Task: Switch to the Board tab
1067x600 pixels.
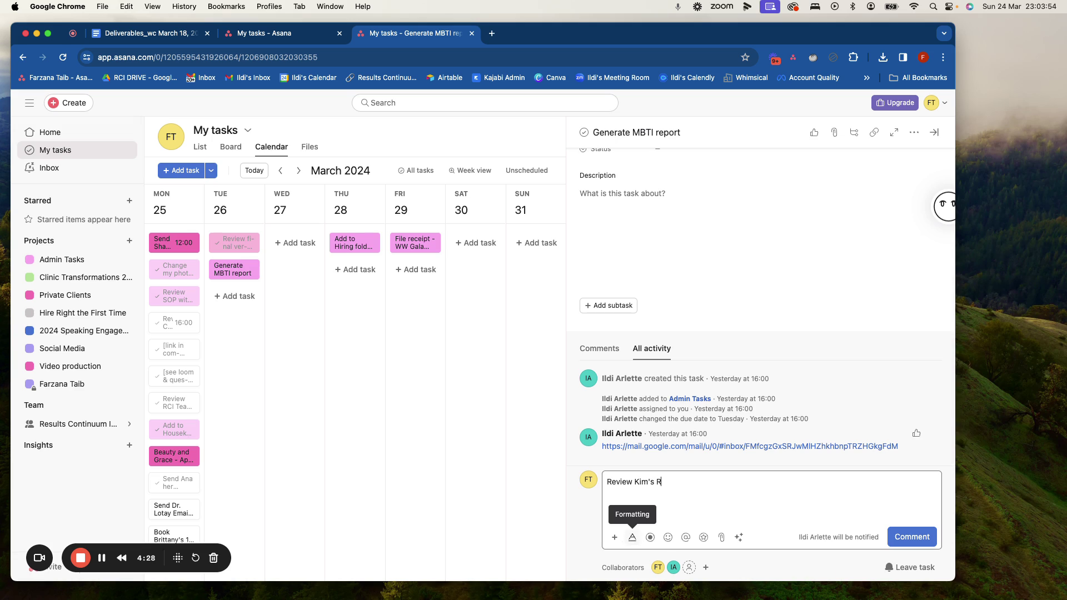Action: point(231,147)
